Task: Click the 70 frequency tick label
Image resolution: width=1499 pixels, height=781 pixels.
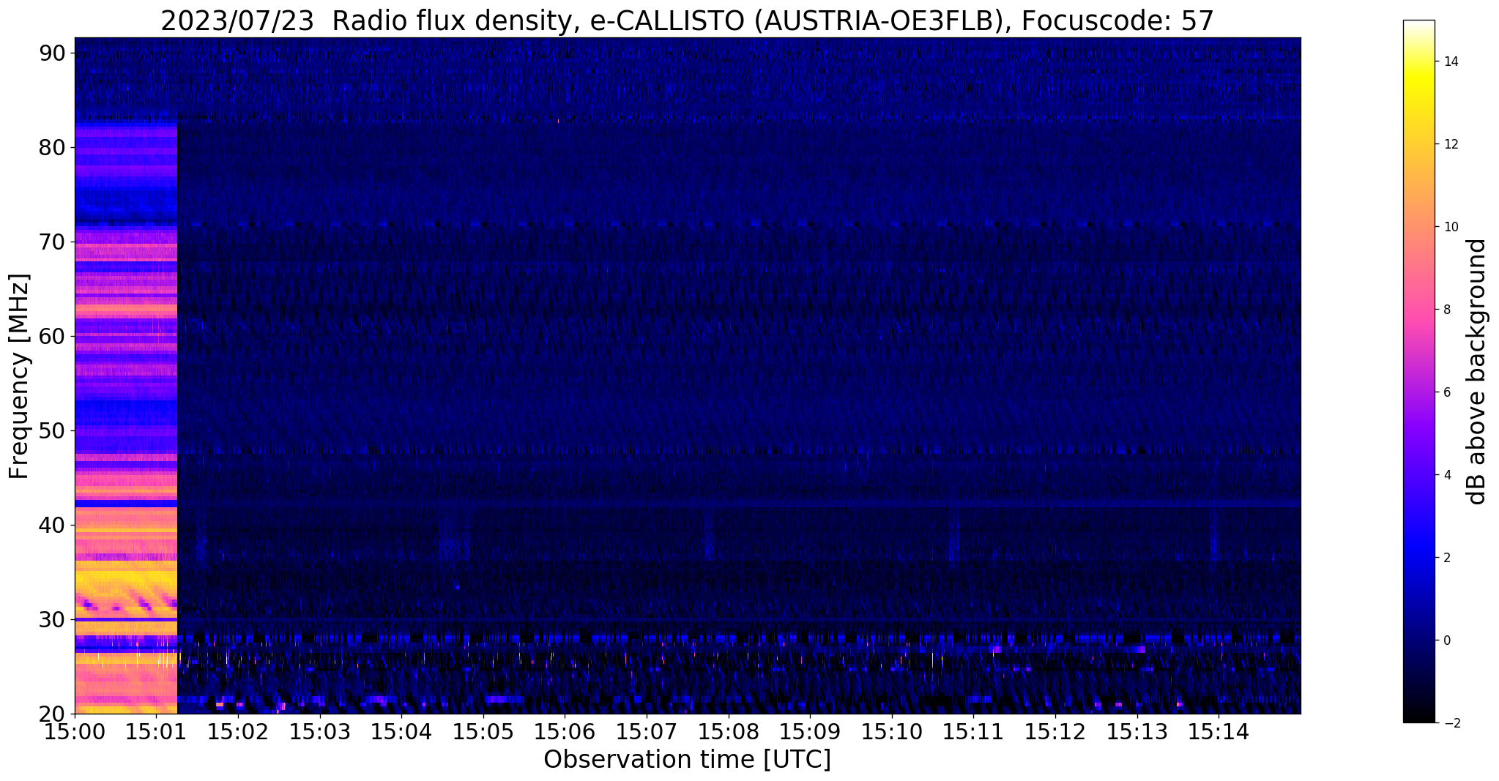Action: [x=53, y=242]
